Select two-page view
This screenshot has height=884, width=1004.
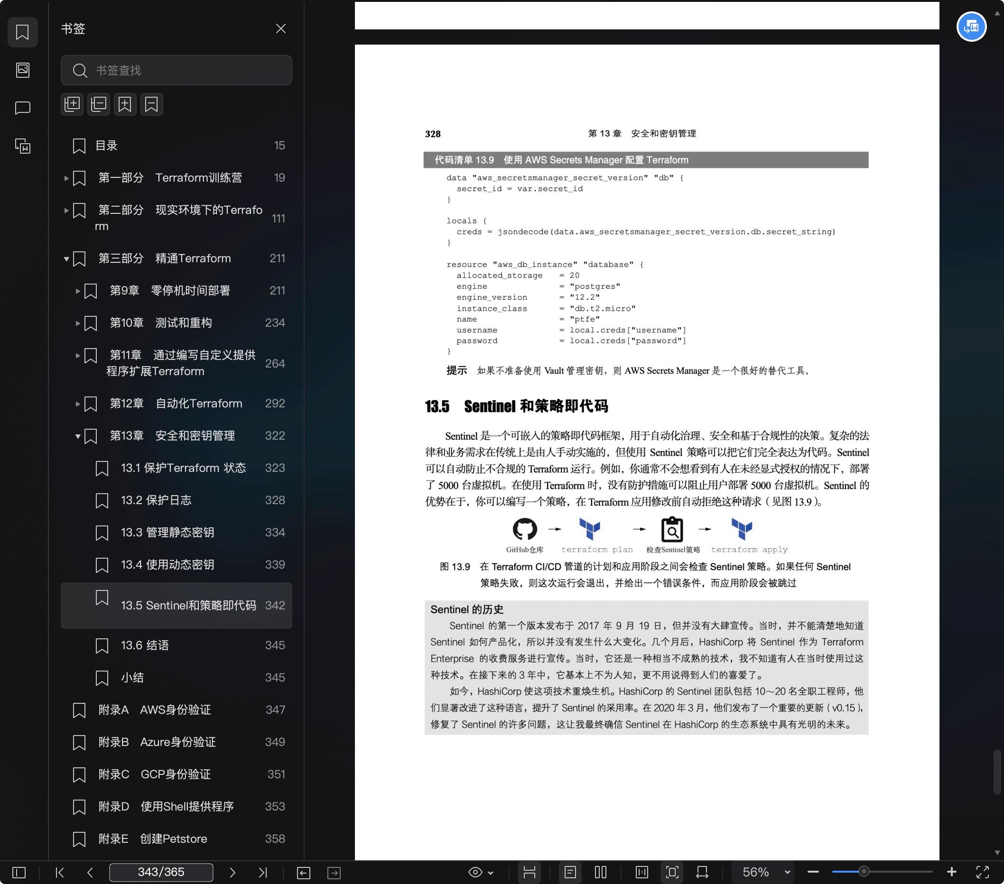pyautogui.click(x=601, y=872)
